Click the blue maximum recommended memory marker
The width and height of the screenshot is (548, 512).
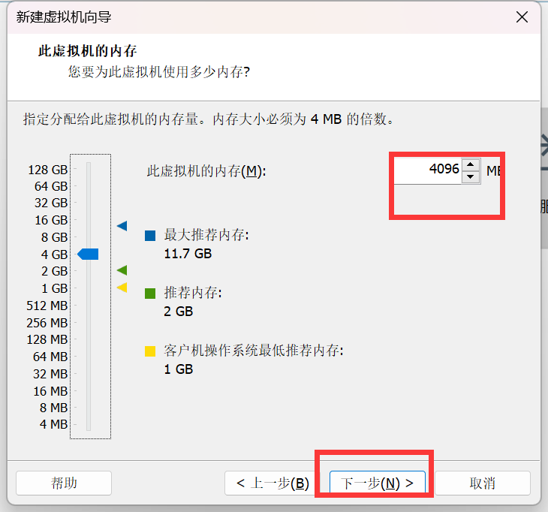(x=122, y=226)
